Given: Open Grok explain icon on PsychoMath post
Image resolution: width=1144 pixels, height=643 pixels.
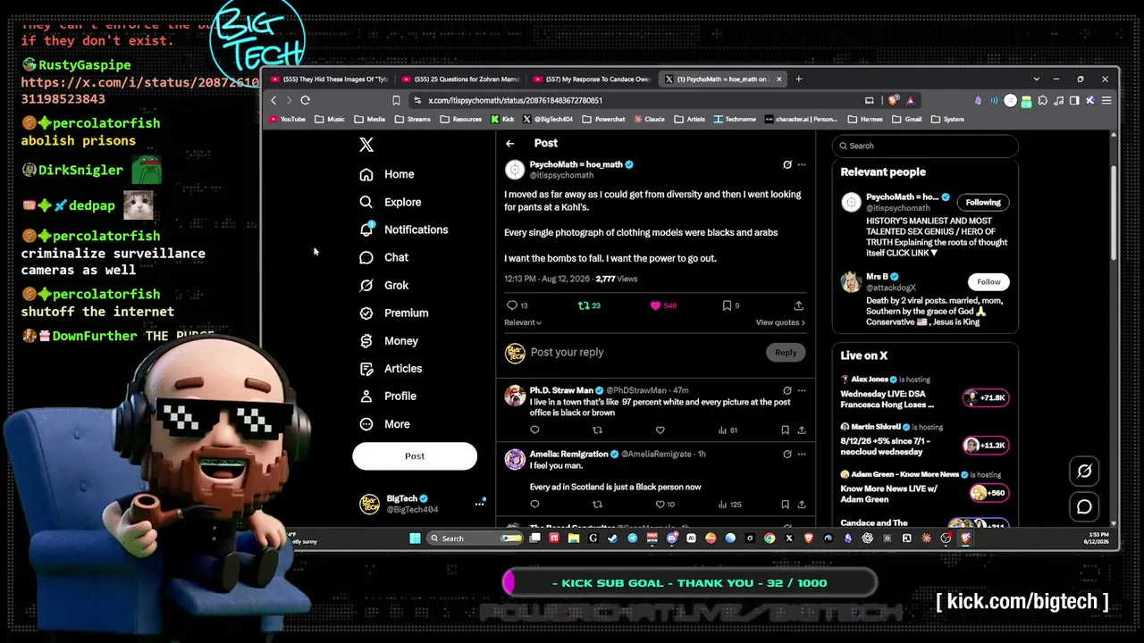Looking at the screenshot, I should pos(787,164).
